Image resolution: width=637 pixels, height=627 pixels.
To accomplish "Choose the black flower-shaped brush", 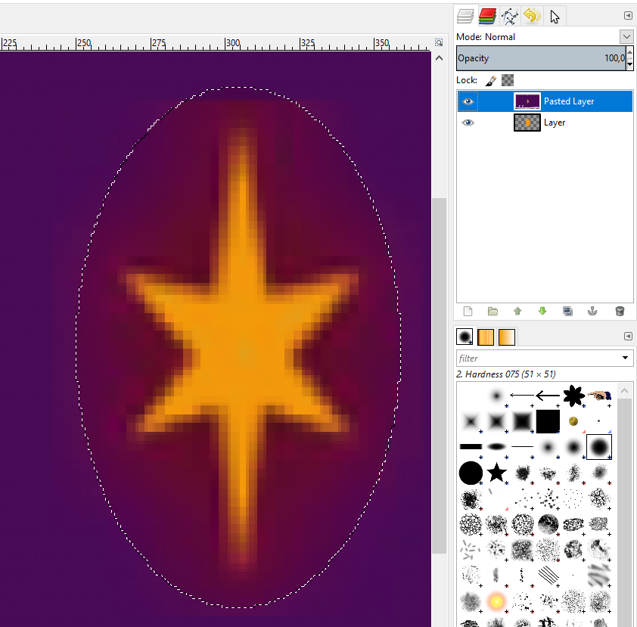I will 573,395.
